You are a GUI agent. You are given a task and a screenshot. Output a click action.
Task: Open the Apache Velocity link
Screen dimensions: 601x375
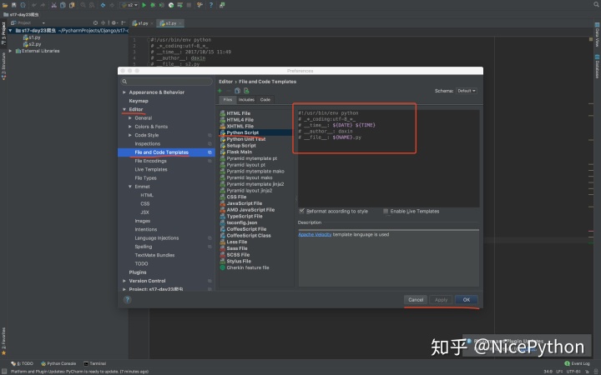tap(315, 234)
